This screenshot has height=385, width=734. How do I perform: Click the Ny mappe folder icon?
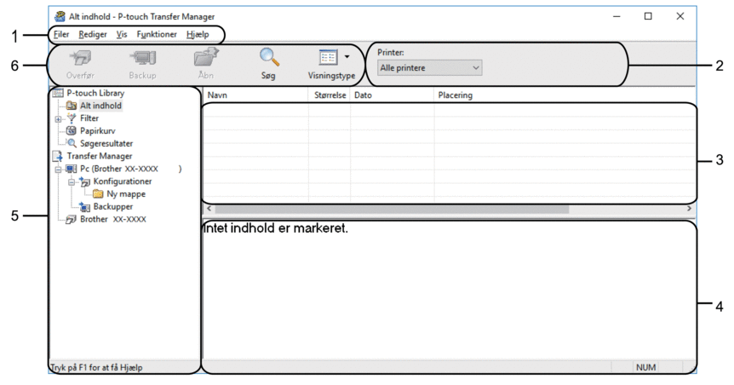coord(98,194)
